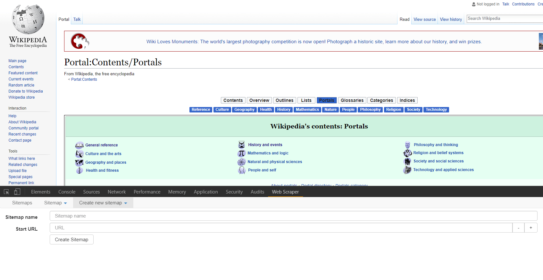The height and width of the screenshot is (280, 543).
Task: Click the Health and fitness icon
Action: [79, 170]
